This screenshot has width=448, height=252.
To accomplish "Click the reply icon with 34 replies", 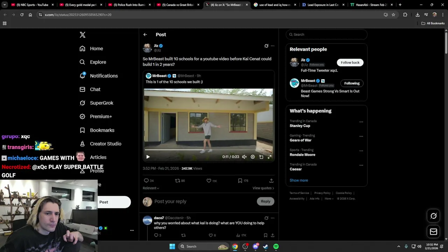I will click(x=149, y=181).
